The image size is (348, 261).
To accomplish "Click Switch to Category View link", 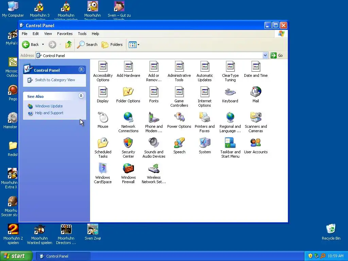I will coord(55,80).
